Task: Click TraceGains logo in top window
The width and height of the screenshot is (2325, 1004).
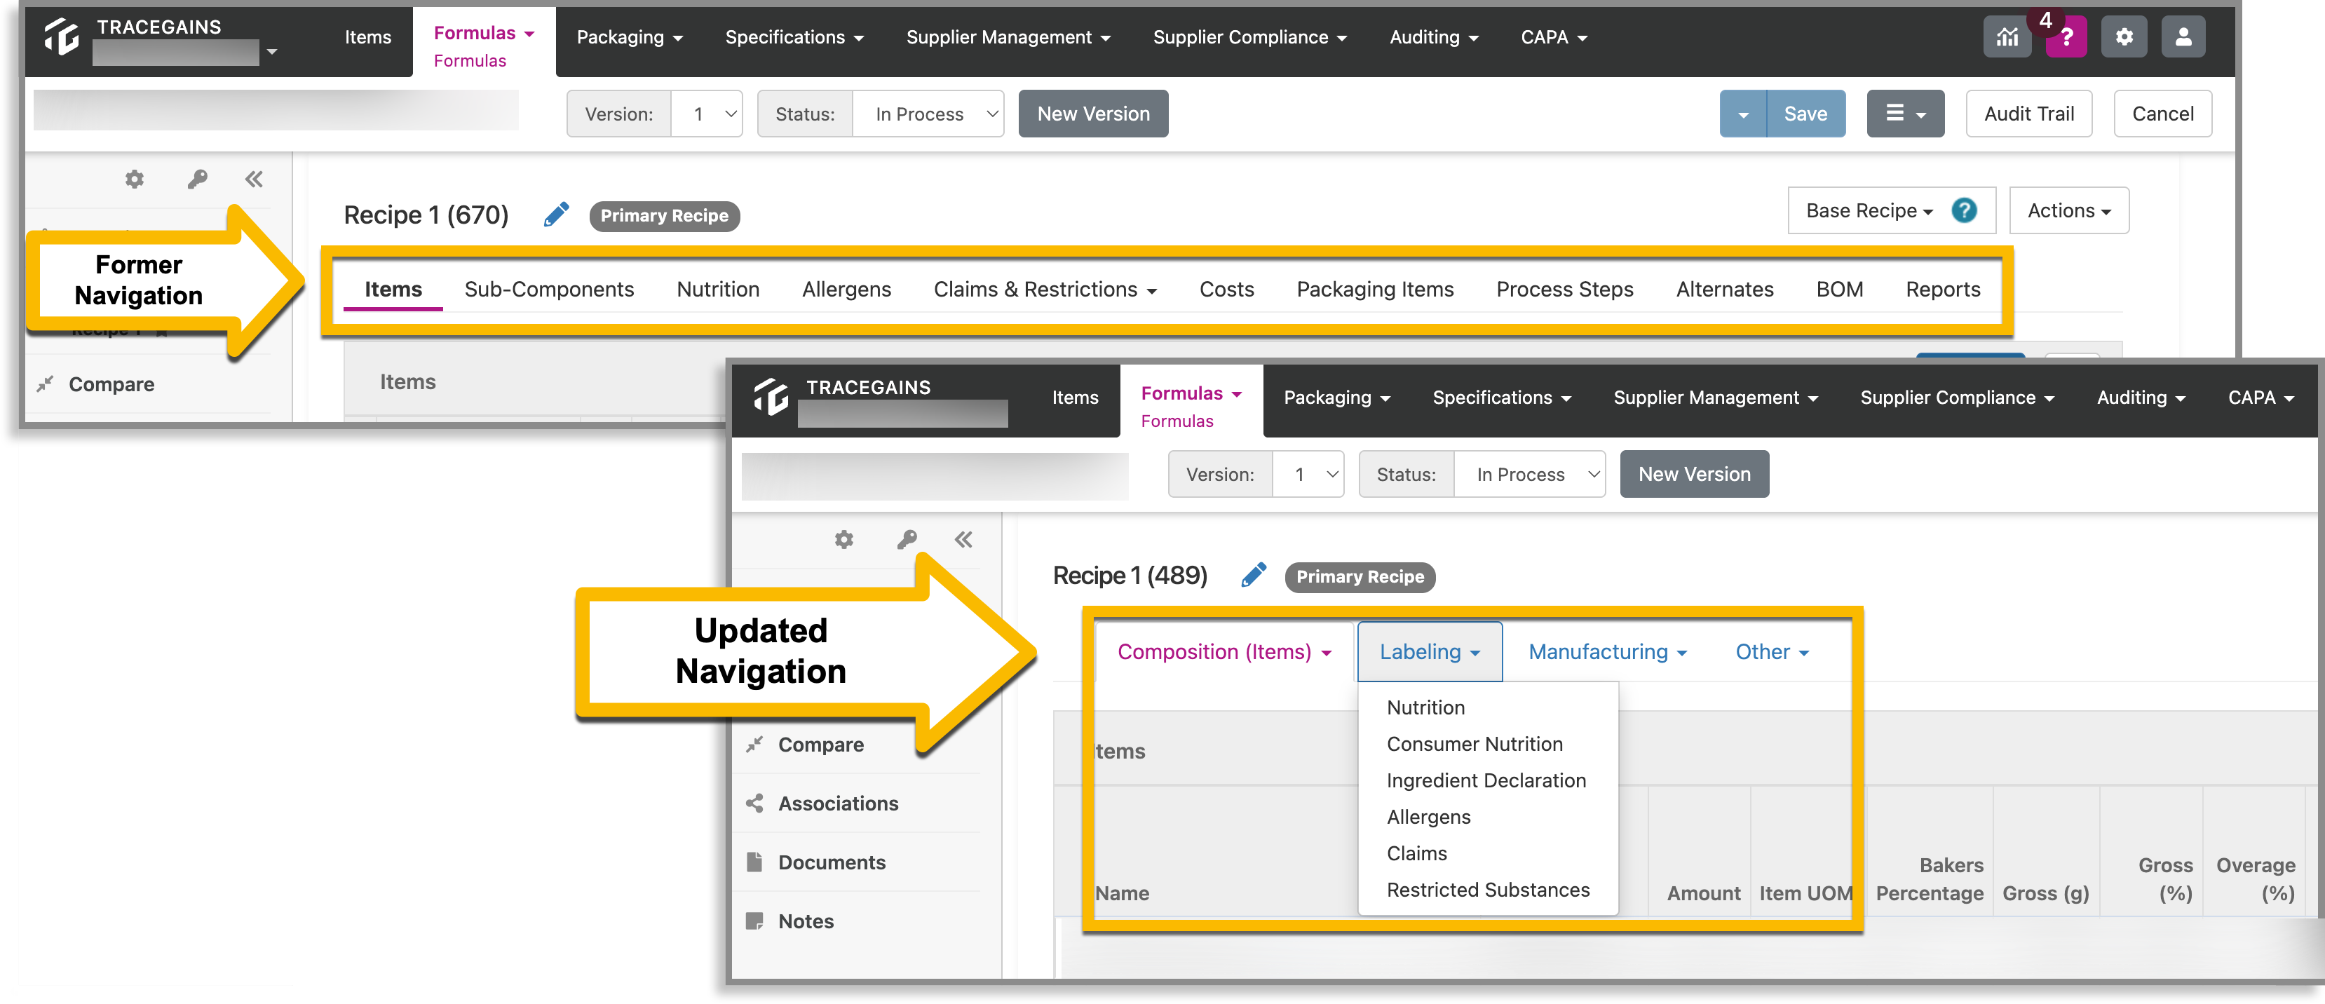Action: (x=62, y=36)
